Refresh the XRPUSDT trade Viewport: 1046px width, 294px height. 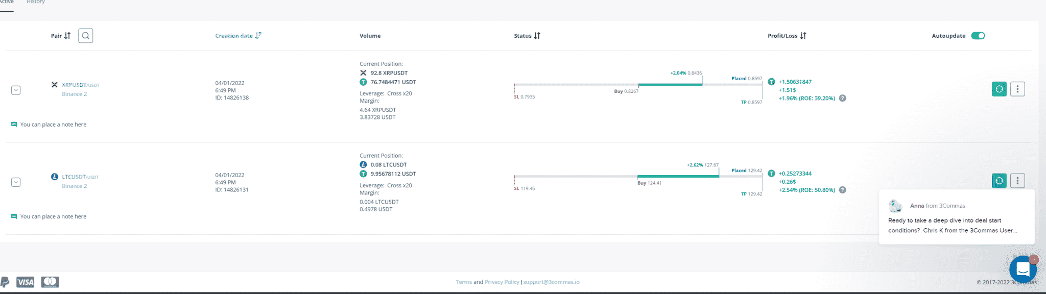(x=999, y=89)
